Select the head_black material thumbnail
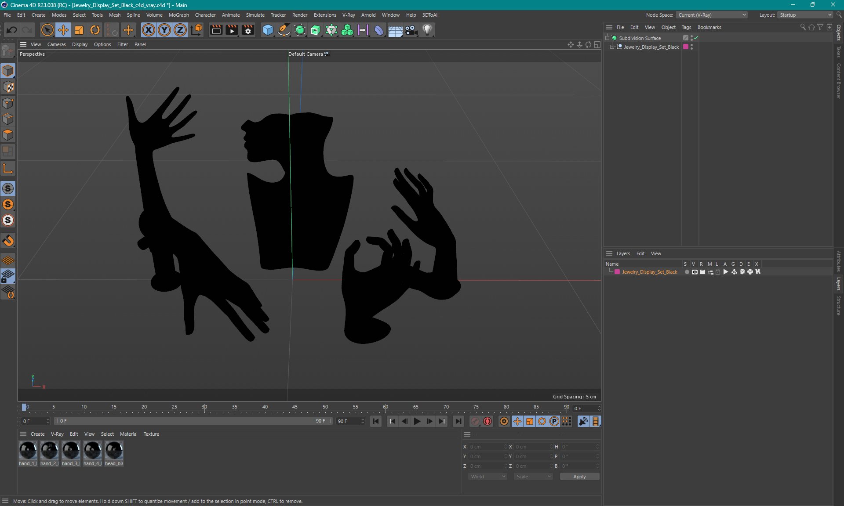 pyautogui.click(x=114, y=451)
